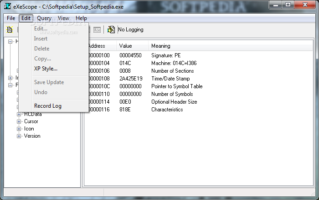Select the Version item in resource tree
Screen dimensions: 319x200
point(32,136)
